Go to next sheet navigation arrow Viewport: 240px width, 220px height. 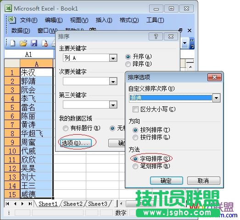pyautogui.click(x=22, y=203)
